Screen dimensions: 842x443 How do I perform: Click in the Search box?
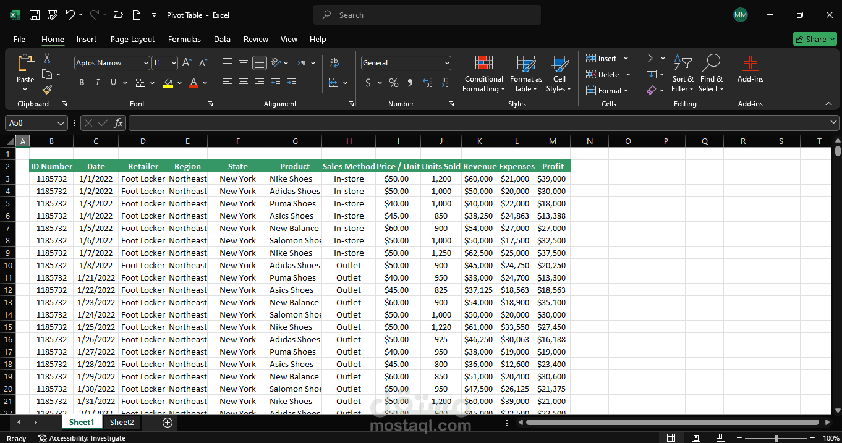pyautogui.click(x=427, y=15)
